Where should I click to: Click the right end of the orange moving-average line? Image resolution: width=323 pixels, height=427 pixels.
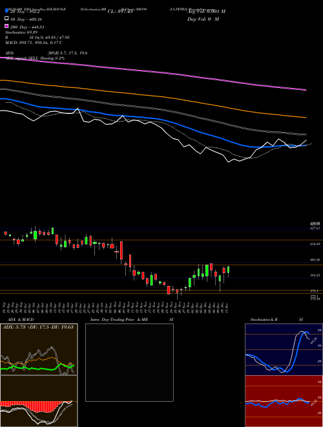coord(306,117)
